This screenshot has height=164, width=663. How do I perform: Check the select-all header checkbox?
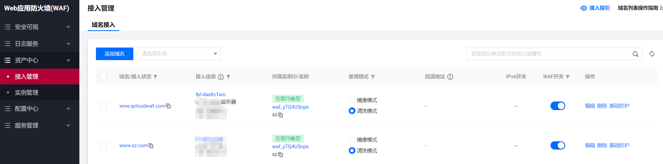tap(103, 77)
